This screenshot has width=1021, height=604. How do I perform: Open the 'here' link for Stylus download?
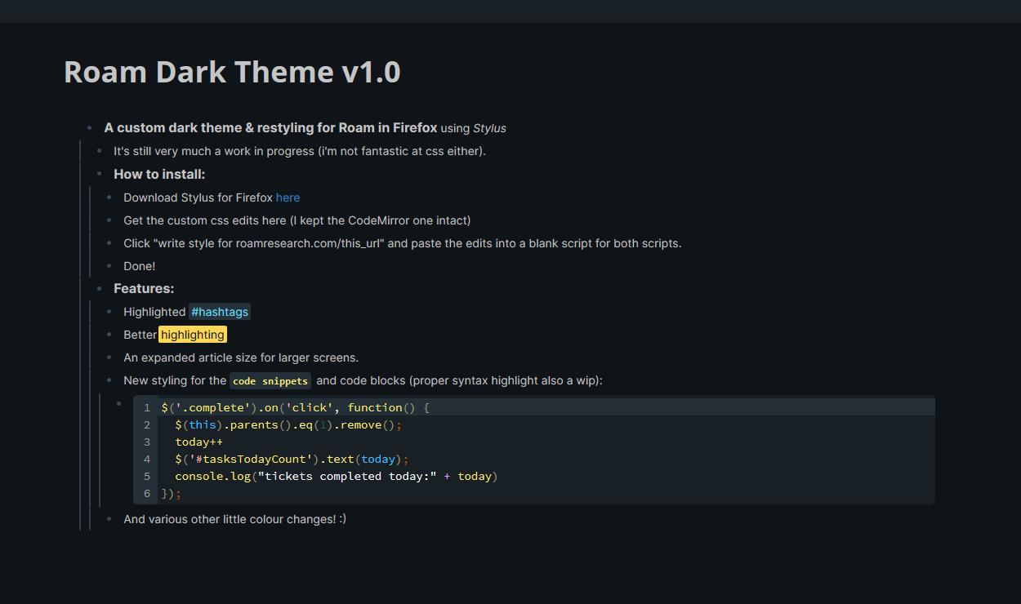coord(288,198)
